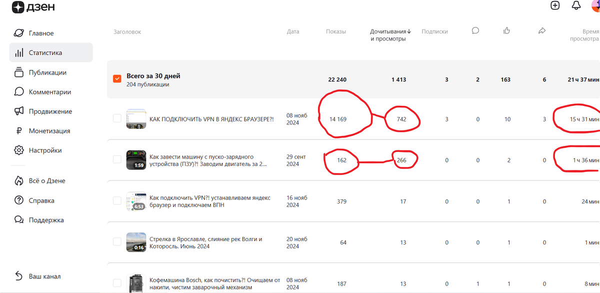
Task: Check the пуско-зарядного устройства row checkbox
Action: (117, 159)
